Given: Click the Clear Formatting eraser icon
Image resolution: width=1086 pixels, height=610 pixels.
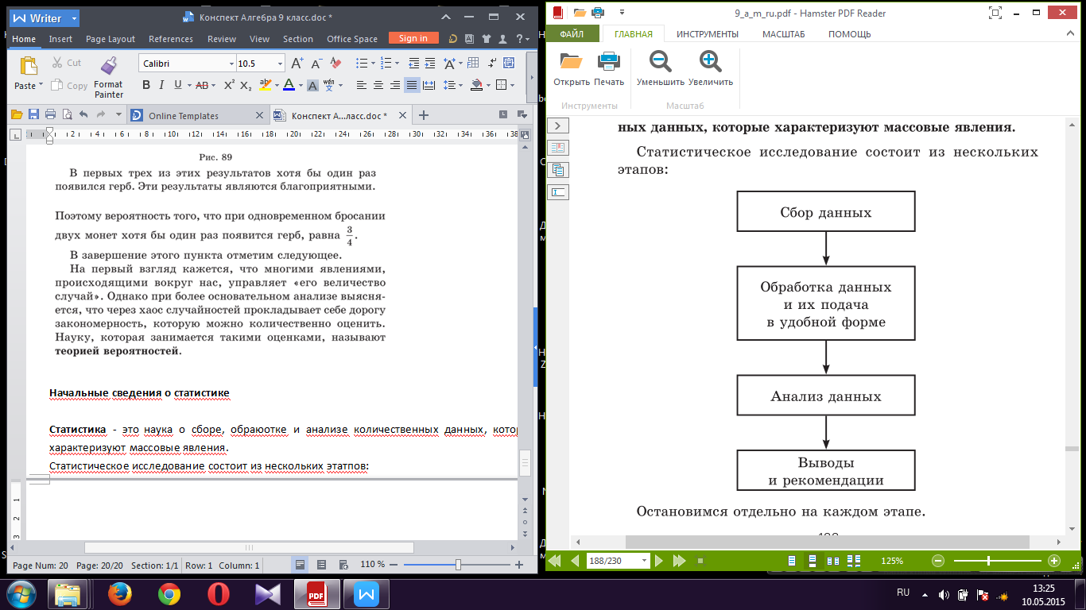Looking at the screenshot, I should tap(335, 63).
